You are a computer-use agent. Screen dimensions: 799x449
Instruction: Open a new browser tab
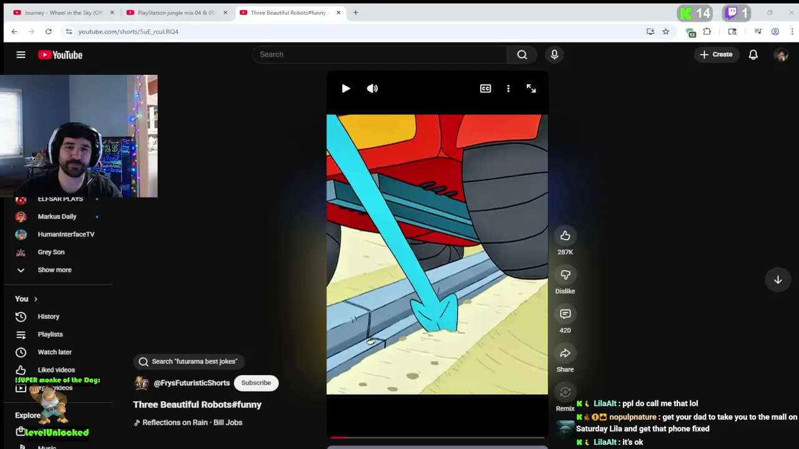[x=355, y=12]
